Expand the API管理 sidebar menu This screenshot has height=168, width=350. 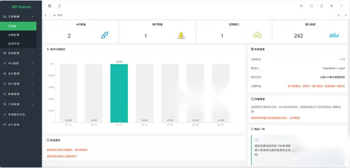tap(18, 63)
